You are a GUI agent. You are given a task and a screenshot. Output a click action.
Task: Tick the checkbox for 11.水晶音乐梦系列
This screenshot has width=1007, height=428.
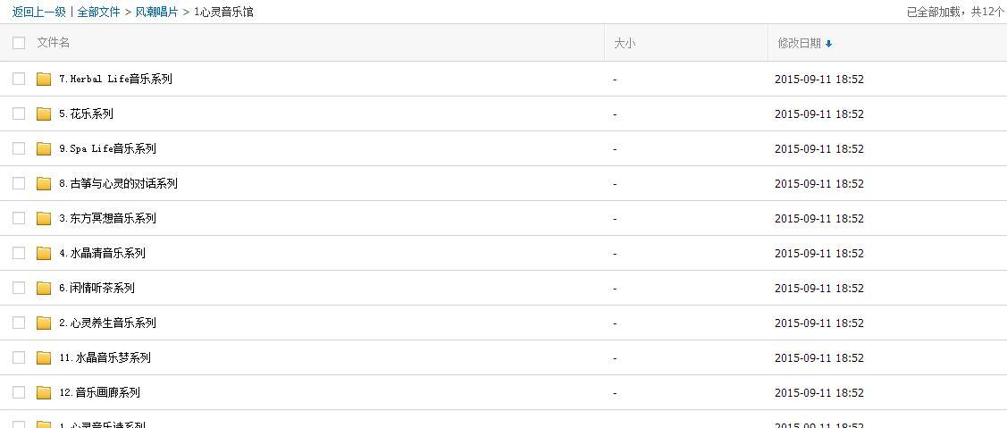tap(19, 357)
